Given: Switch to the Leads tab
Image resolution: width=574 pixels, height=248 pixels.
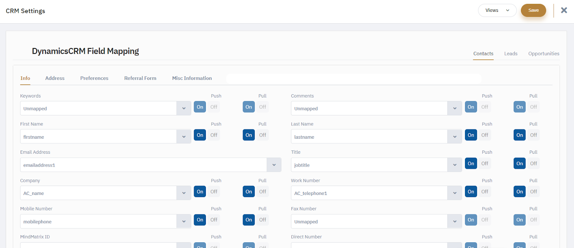Looking at the screenshot, I should click(511, 54).
